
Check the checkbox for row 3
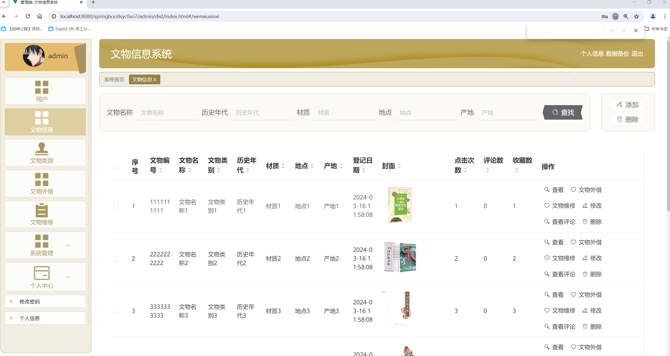pos(116,311)
